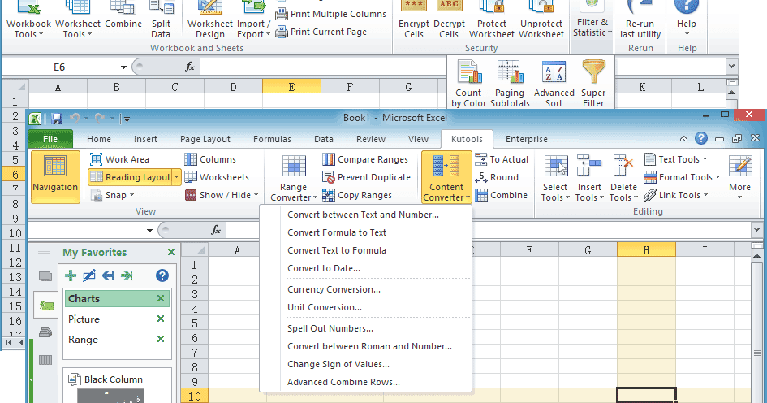The image size is (767, 403).
Task: Click the Round tool
Action: tap(497, 177)
